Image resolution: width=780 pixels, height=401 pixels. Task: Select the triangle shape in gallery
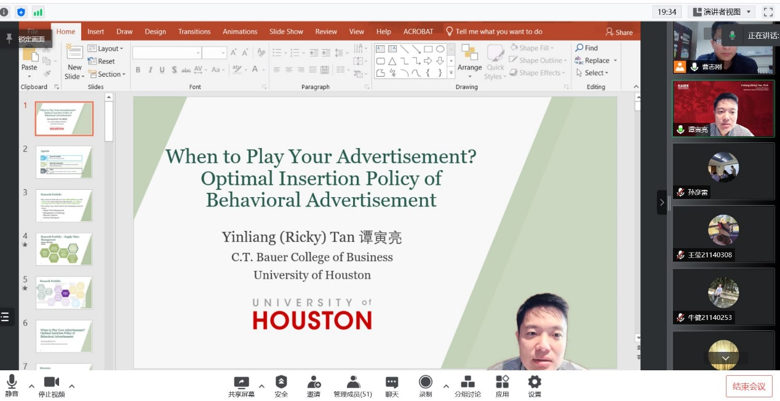tap(392, 61)
